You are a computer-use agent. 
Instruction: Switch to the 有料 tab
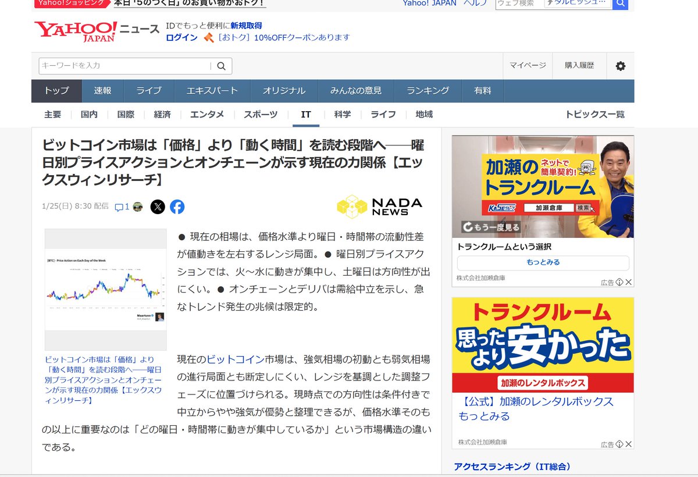482,91
